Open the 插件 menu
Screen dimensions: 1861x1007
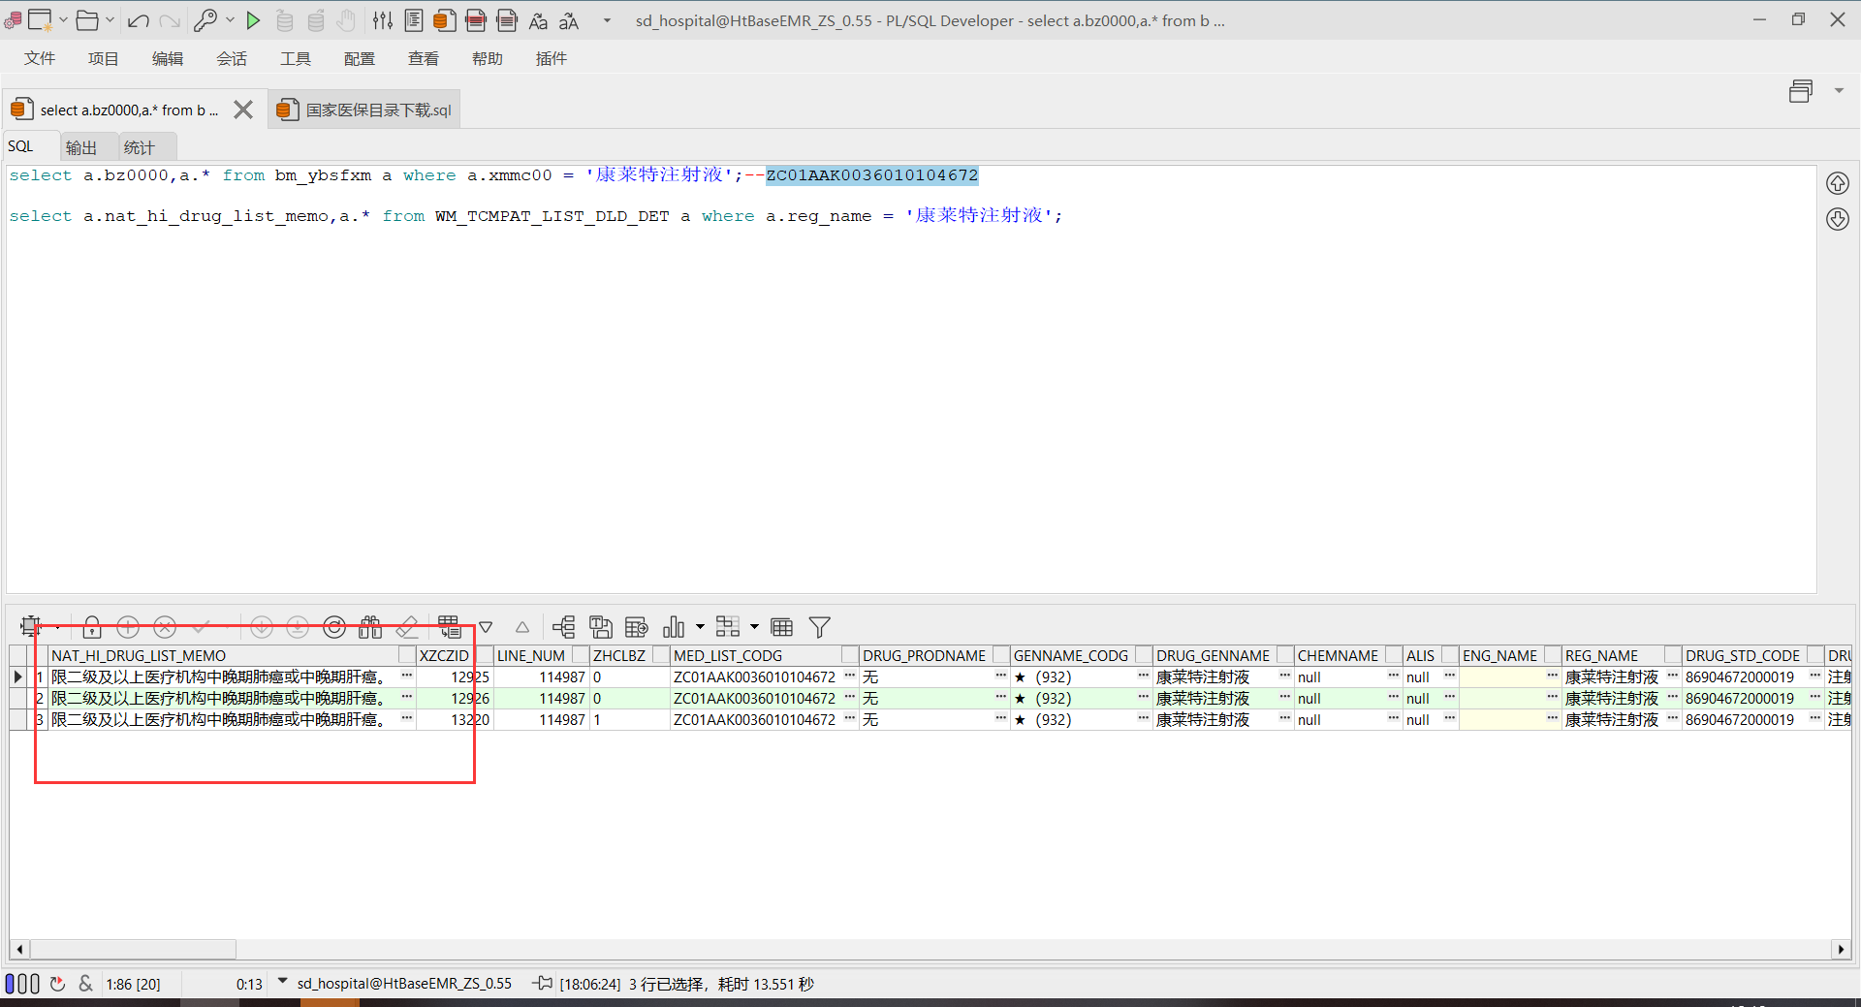point(552,59)
